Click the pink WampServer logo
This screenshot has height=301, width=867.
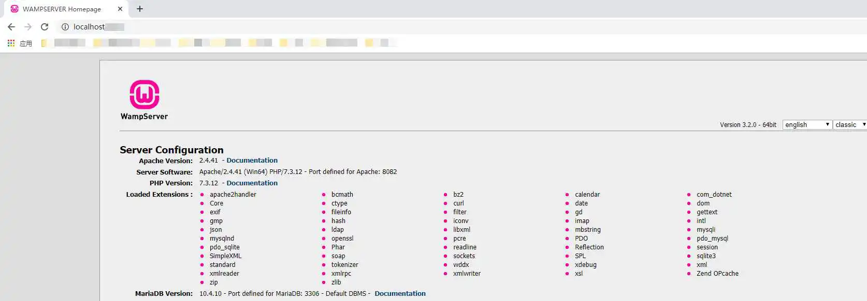(x=144, y=94)
